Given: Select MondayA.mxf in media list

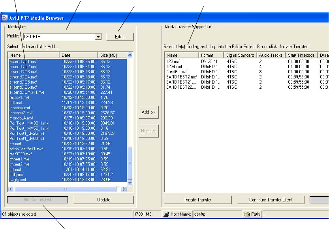Looking at the screenshot, I should click(68, 118).
